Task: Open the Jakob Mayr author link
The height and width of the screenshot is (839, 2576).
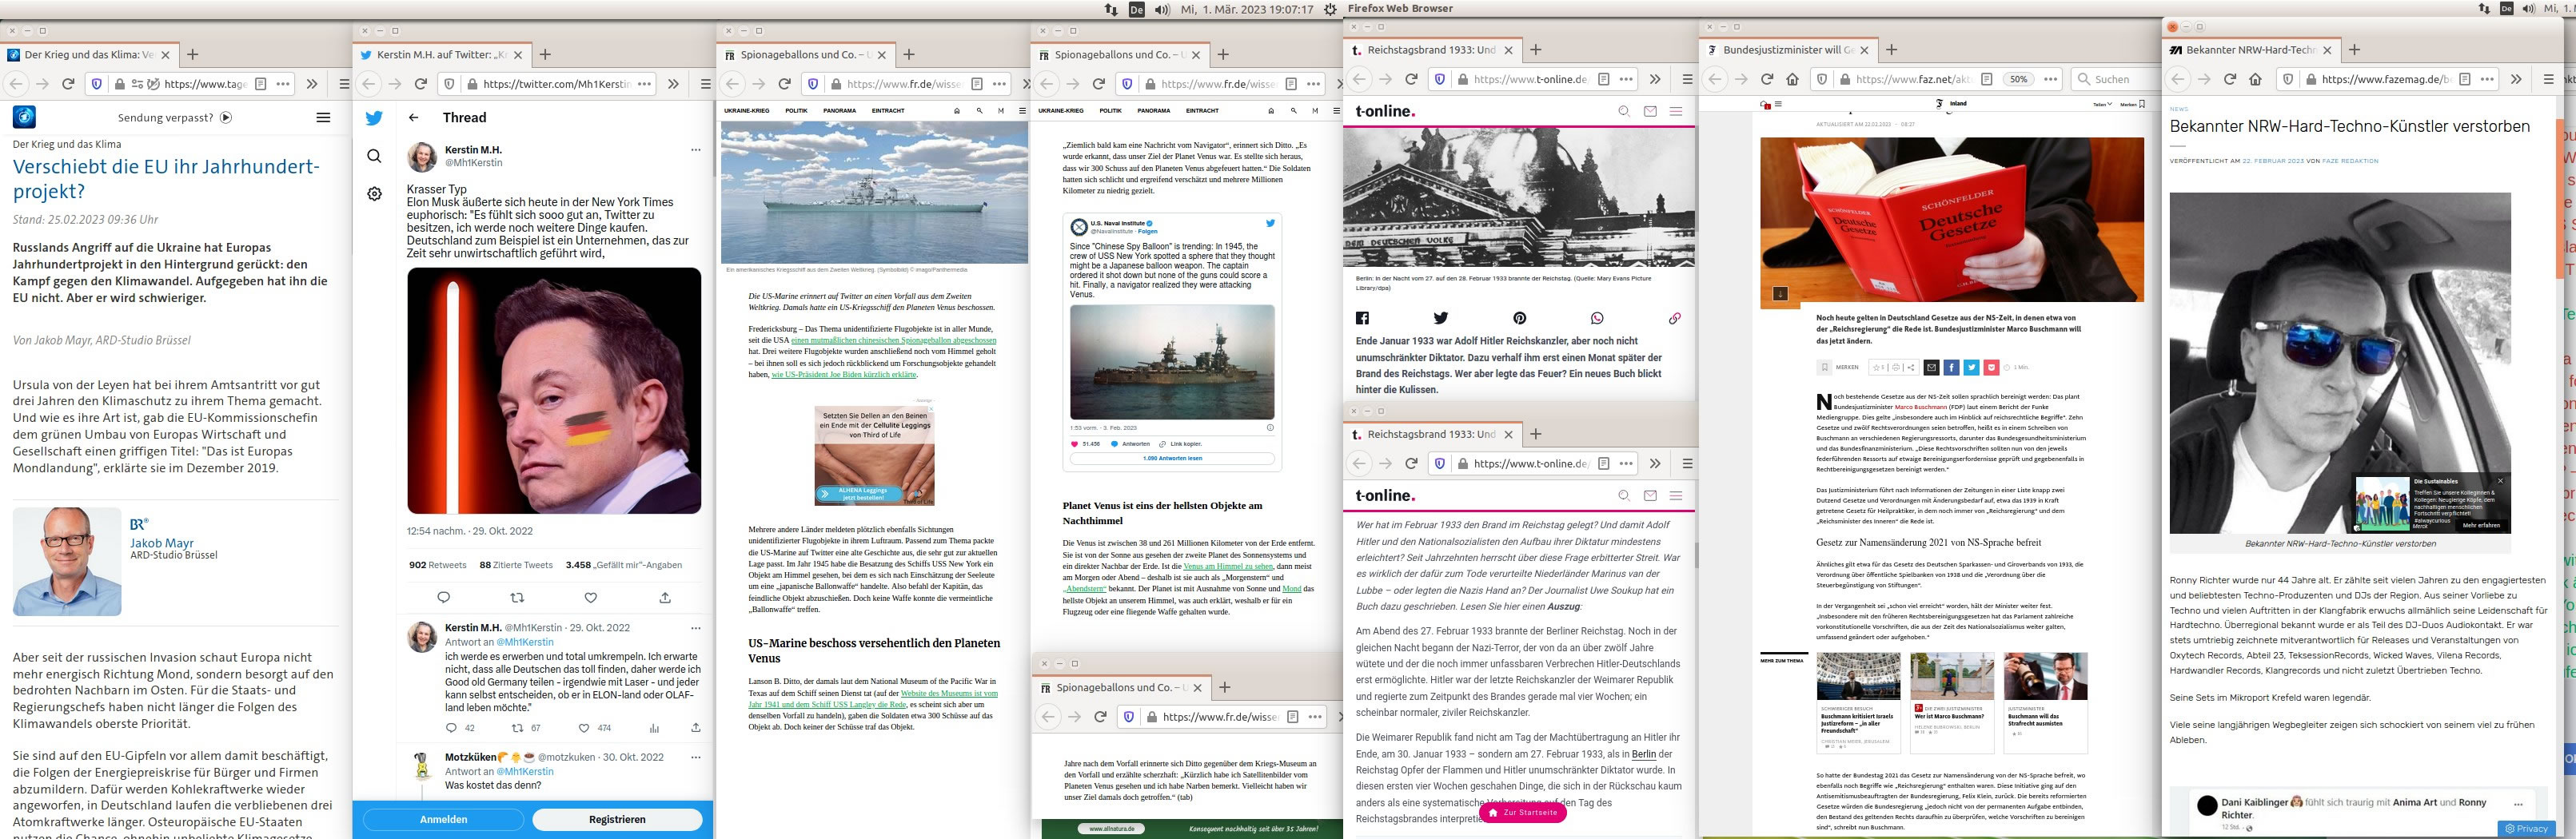Action: (161, 543)
